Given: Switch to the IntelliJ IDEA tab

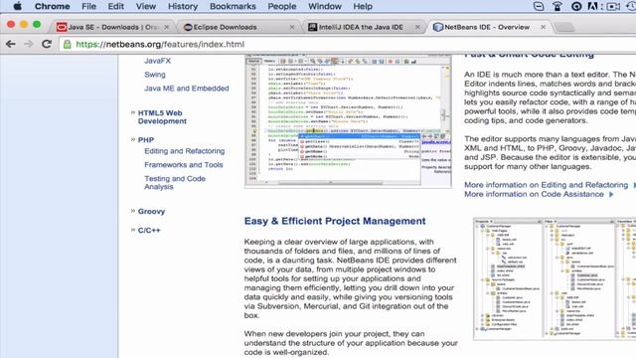Looking at the screenshot, I should click(x=364, y=27).
